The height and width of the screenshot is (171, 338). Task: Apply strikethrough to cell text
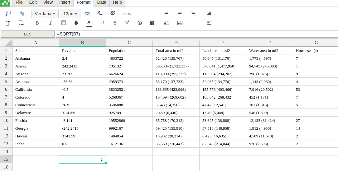[x=115, y=23]
